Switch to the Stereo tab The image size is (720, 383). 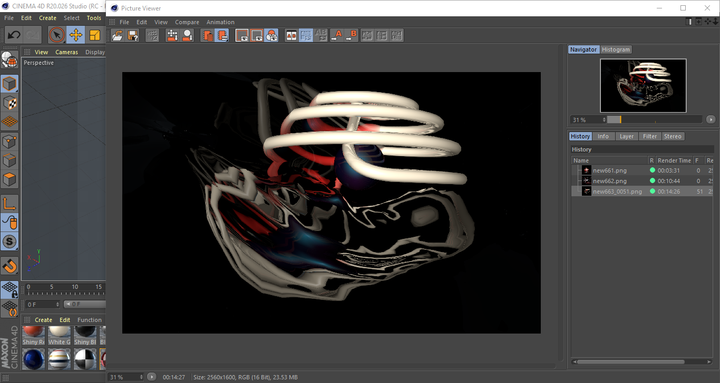pos(673,136)
